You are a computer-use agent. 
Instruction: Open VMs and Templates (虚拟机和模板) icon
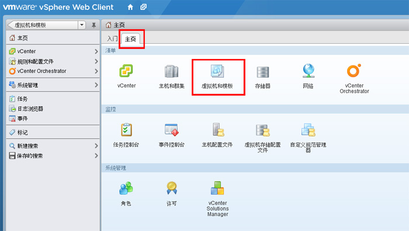217,71
